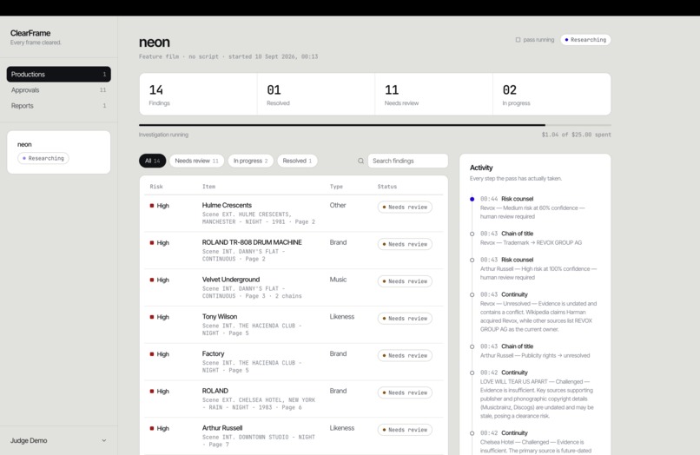Click Needs review status for Hulme Crescents
The image size is (700, 455).
coord(405,208)
